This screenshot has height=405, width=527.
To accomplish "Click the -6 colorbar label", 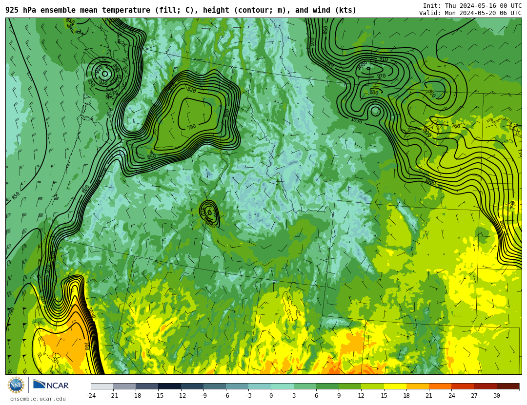I will (226, 396).
